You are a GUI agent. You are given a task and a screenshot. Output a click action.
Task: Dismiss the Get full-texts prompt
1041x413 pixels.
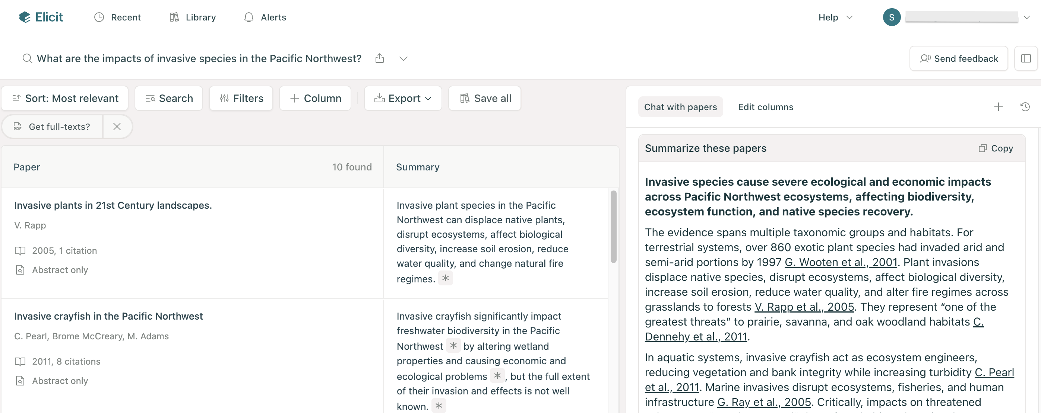(117, 127)
